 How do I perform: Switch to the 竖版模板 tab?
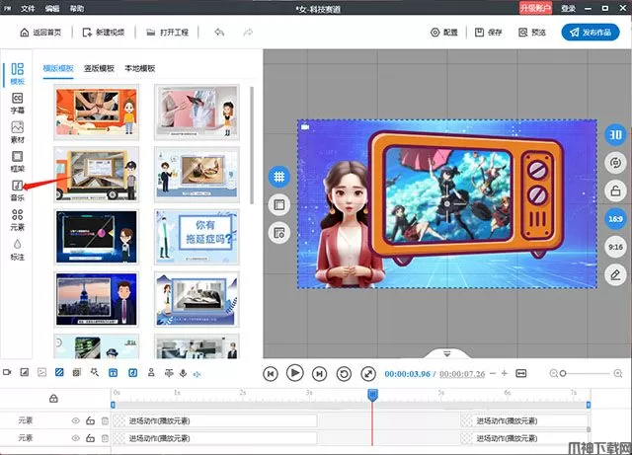coord(102,69)
